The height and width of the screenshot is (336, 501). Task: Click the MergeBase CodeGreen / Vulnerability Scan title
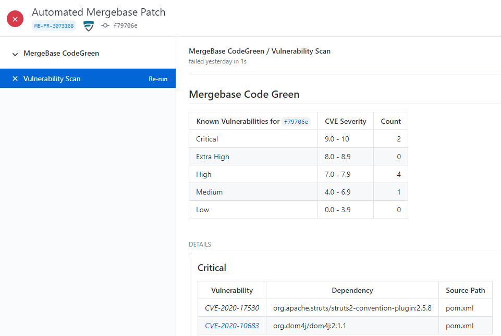[x=260, y=51]
